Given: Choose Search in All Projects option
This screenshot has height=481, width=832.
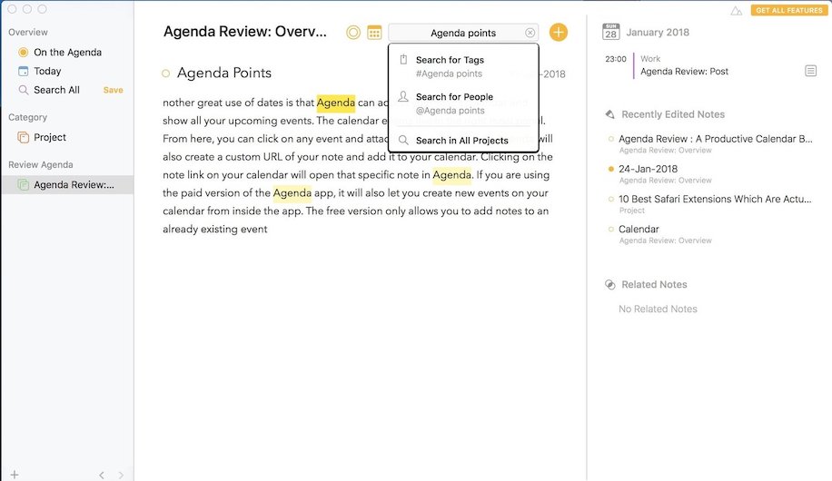Looking at the screenshot, I should pos(461,141).
